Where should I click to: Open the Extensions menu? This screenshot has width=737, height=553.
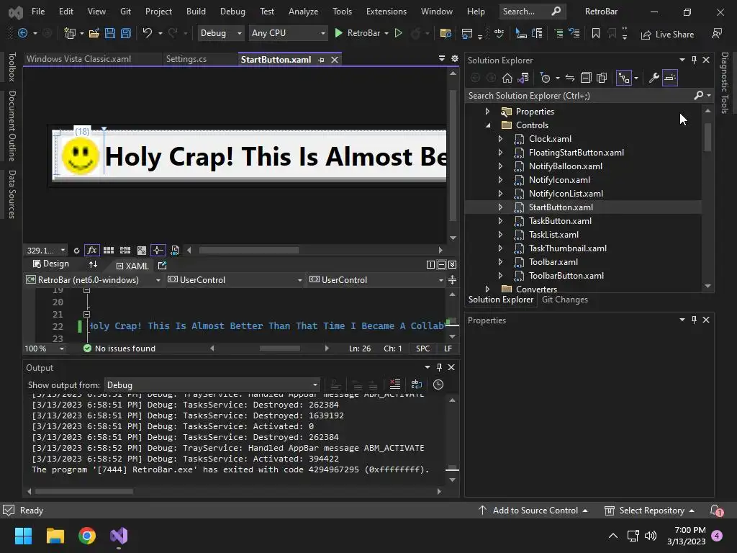pos(386,12)
